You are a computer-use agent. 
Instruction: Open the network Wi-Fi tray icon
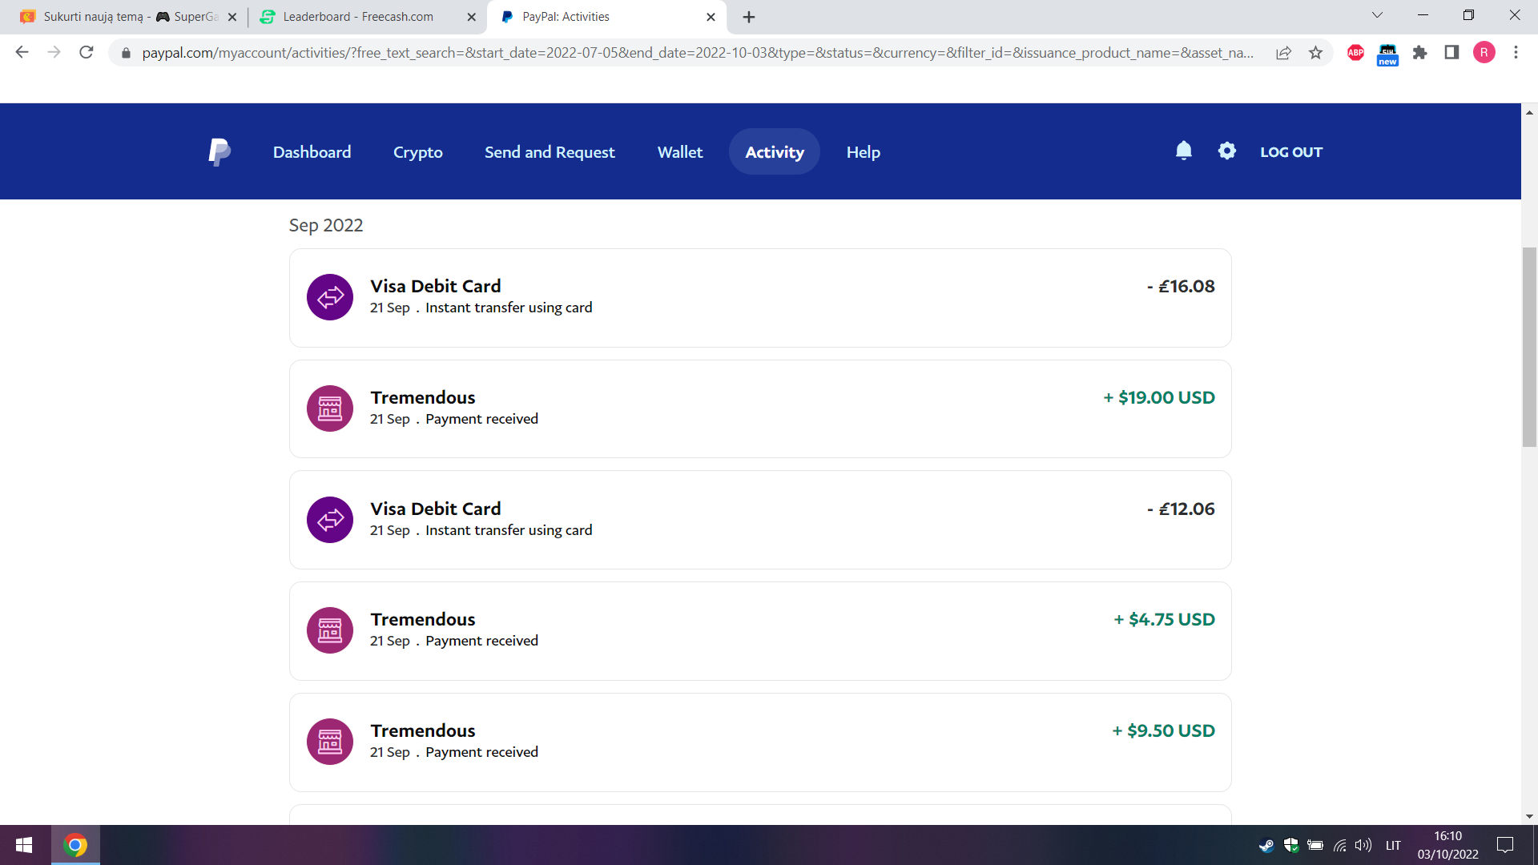(x=1339, y=845)
